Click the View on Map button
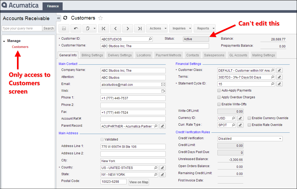The image size is (297, 189). [139, 182]
